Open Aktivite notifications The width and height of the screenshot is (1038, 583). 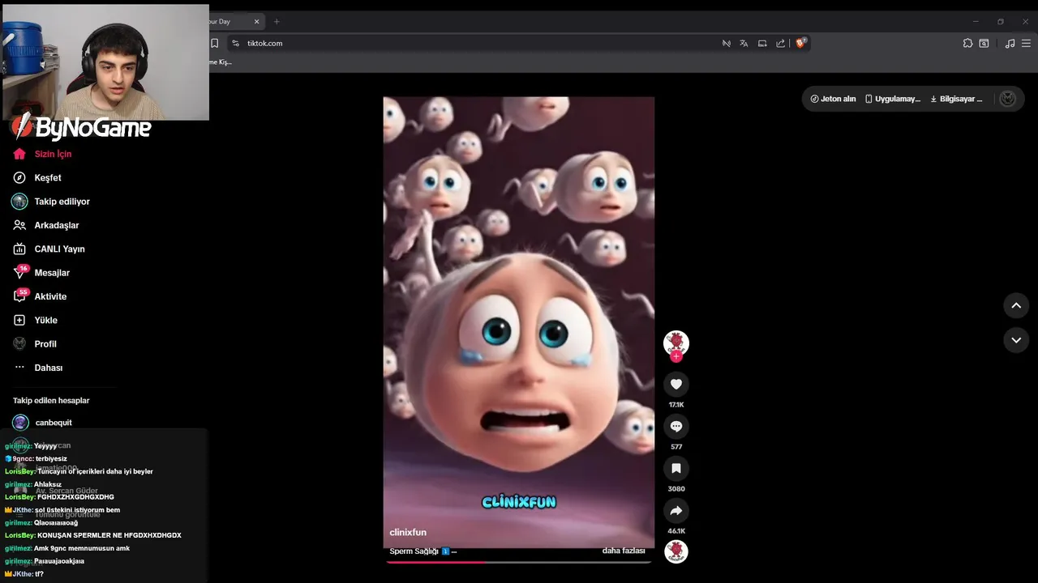point(40,296)
